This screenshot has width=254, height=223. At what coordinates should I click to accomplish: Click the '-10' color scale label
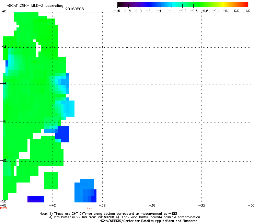coord(138,11)
